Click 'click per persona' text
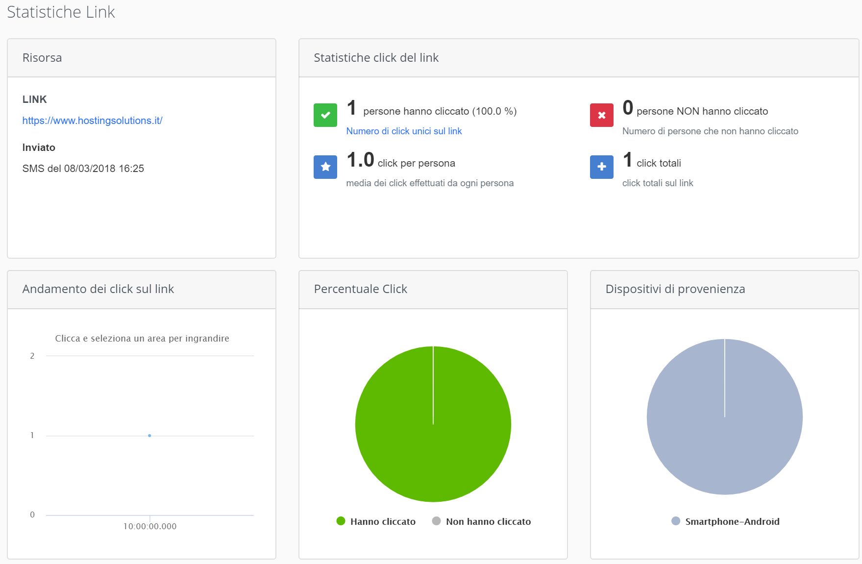 pos(417,163)
